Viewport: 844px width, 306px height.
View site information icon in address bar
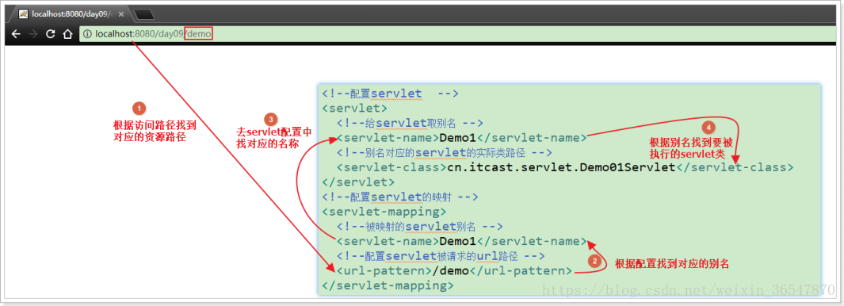click(x=88, y=34)
